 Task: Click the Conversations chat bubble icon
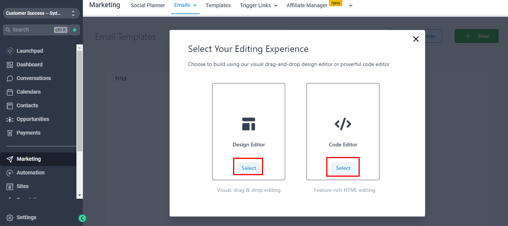(10, 78)
